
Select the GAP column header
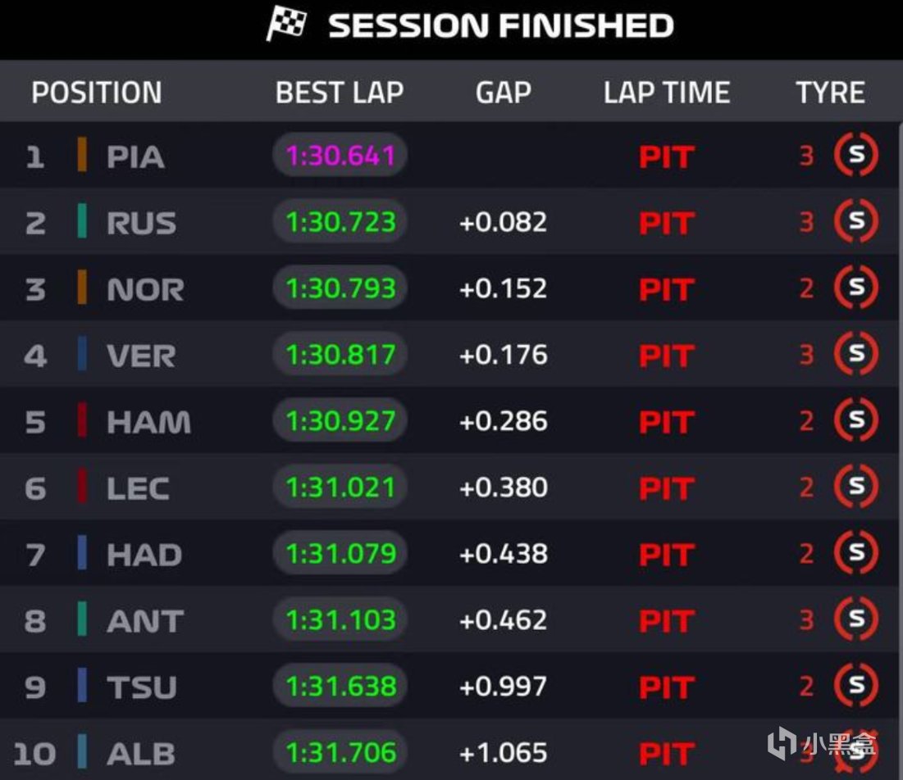coord(503,93)
